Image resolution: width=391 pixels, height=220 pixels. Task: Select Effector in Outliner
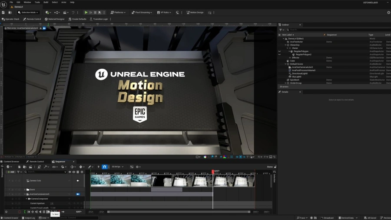295,58
